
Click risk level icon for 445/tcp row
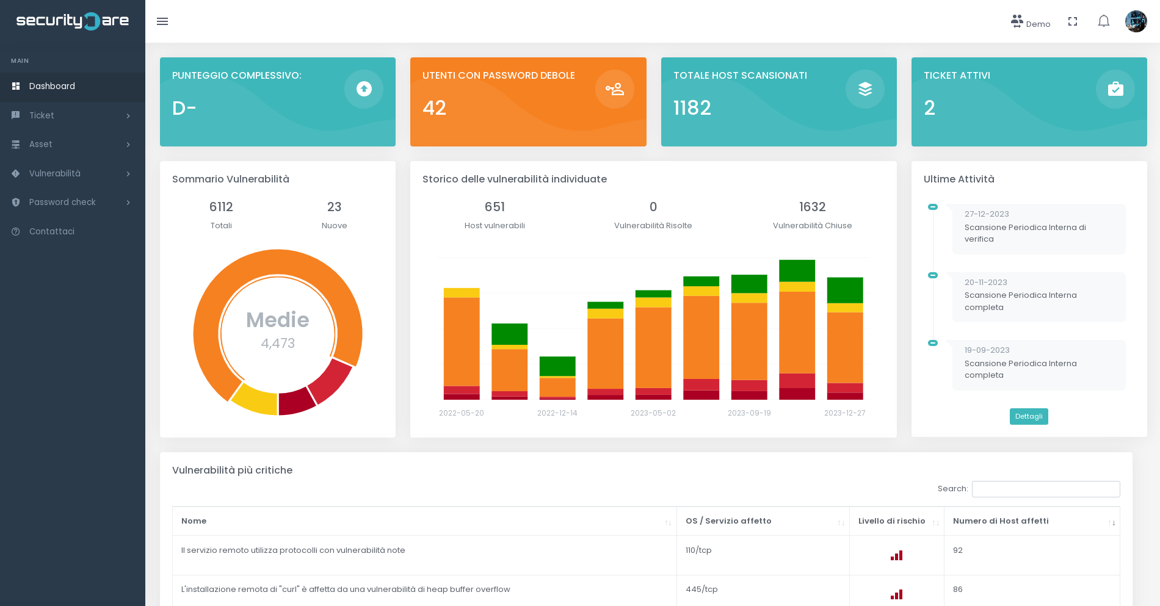pos(896,594)
